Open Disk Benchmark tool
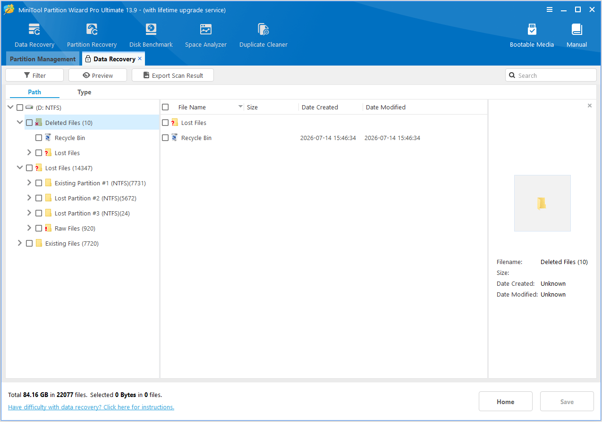 point(151,30)
